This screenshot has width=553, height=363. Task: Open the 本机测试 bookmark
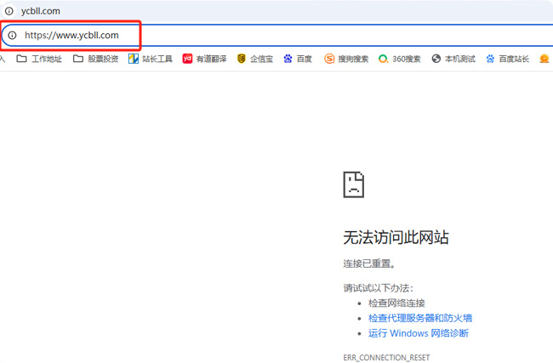click(x=453, y=59)
